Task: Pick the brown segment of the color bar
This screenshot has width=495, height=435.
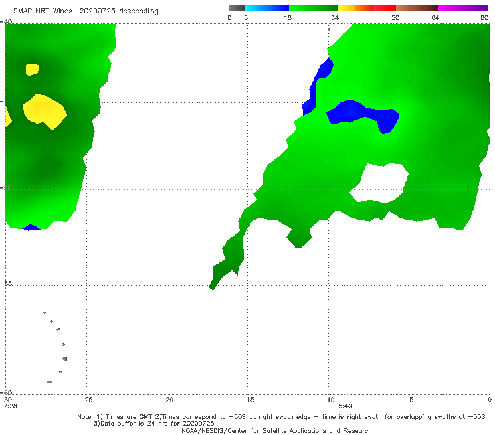Action: [417, 8]
